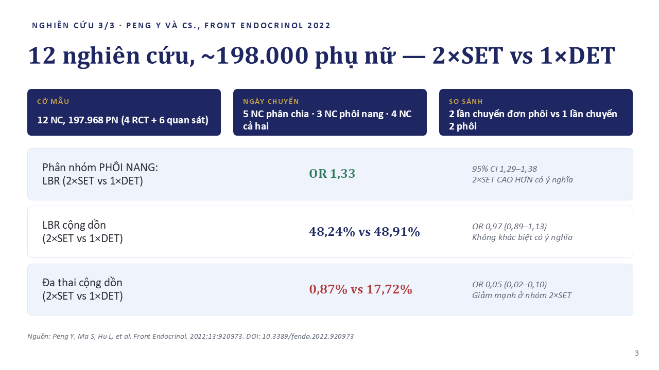Click the red 0,87% vs 17,72% value

(x=360, y=289)
